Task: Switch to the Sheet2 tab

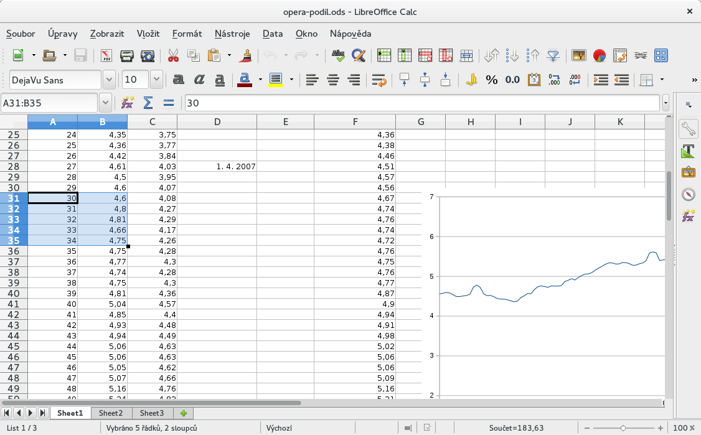Action: [x=111, y=413]
